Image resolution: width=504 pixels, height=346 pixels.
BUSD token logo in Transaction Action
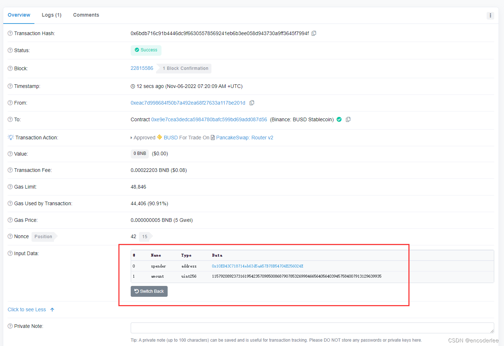(x=160, y=137)
